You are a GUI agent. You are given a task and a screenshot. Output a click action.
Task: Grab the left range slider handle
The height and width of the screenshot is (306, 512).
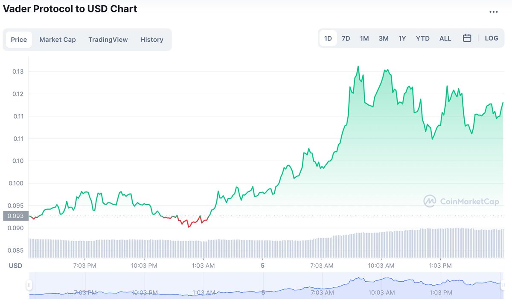[29, 285]
